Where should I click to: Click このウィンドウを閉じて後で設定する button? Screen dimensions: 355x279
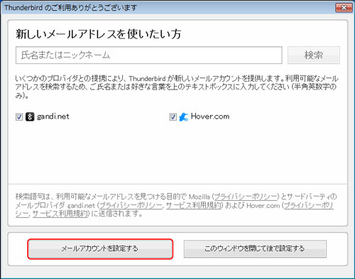[x=255, y=248]
